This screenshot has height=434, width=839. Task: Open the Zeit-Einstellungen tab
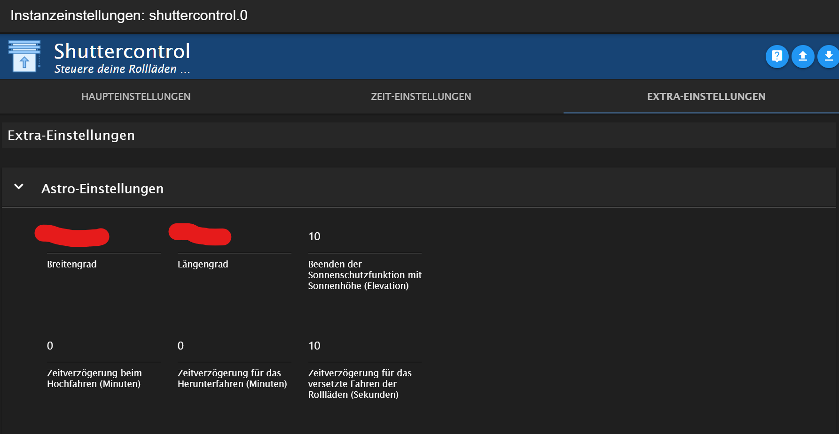421,97
